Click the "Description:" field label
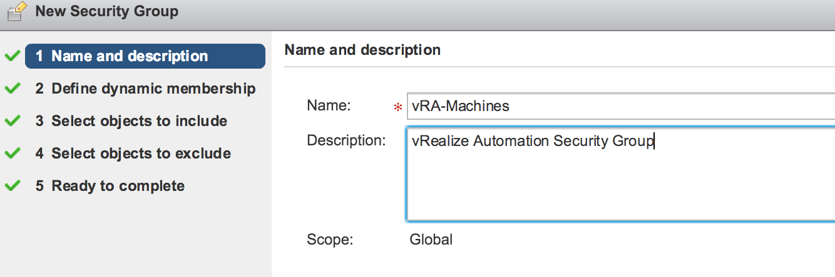 [x=346, y=140]
